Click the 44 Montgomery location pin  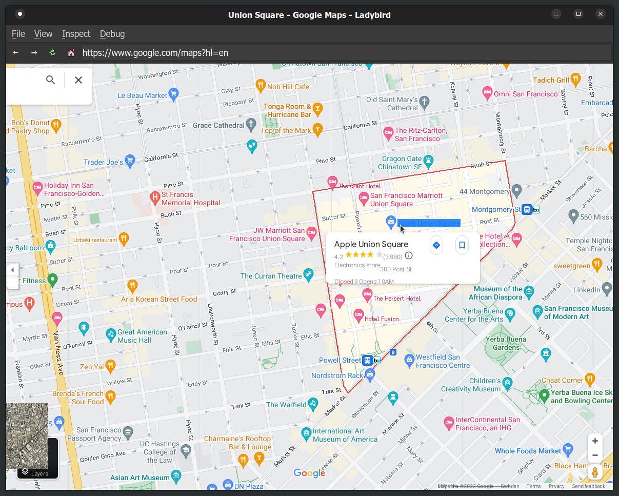[517, 191]
